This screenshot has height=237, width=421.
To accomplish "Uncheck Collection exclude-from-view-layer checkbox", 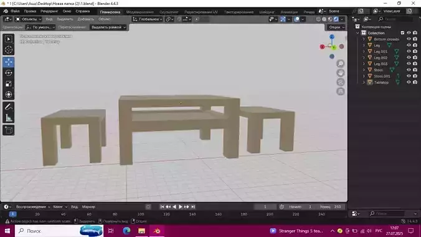I will [402, 33].
